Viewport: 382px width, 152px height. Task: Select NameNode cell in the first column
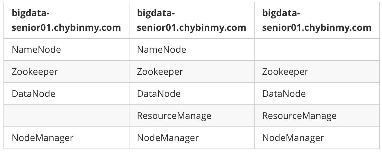36,50
